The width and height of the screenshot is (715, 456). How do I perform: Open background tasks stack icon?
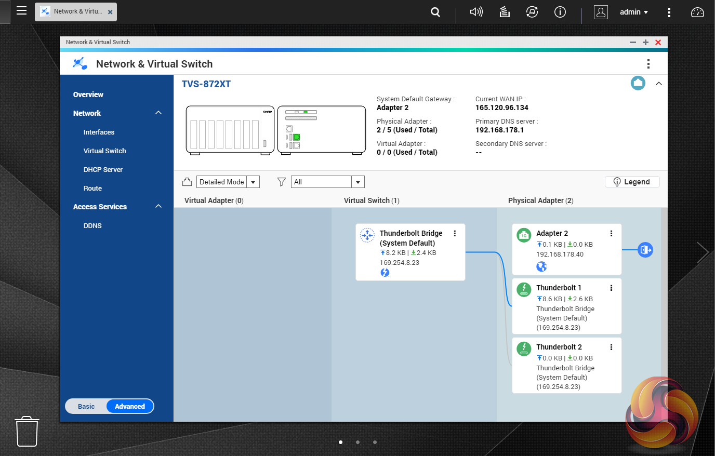coord(505,12)
